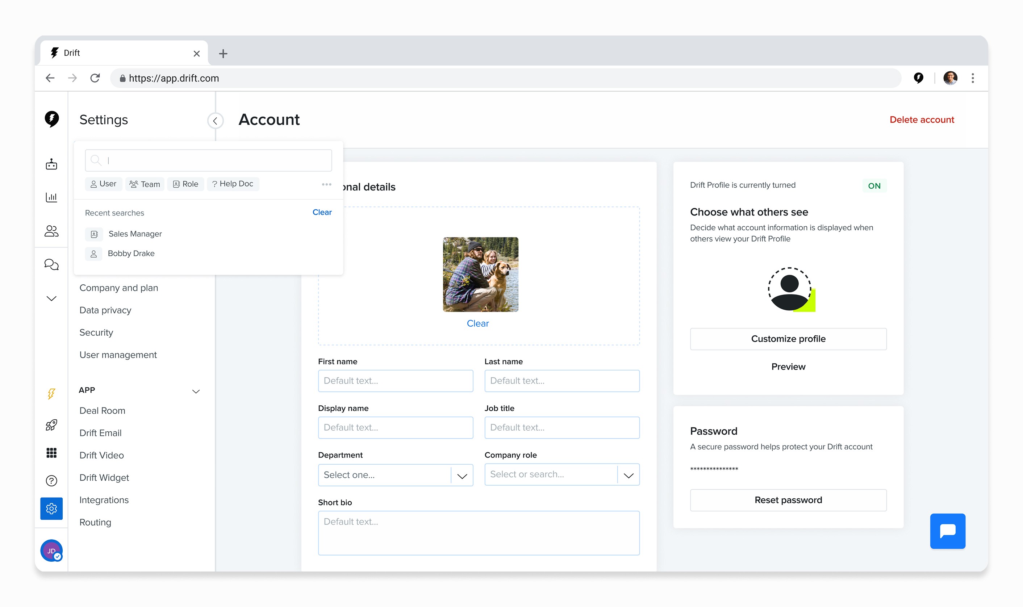Toggle the Drift Profile ON switch
Screen dimensions: 1023x607
click(x=874, y=186)
